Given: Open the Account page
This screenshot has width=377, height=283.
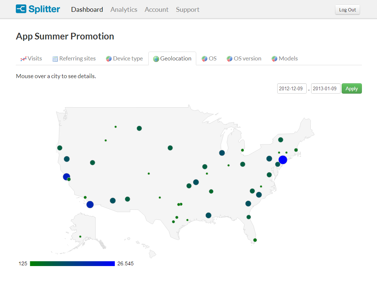Looking at the screenshot, I should [x=156, y=10].
